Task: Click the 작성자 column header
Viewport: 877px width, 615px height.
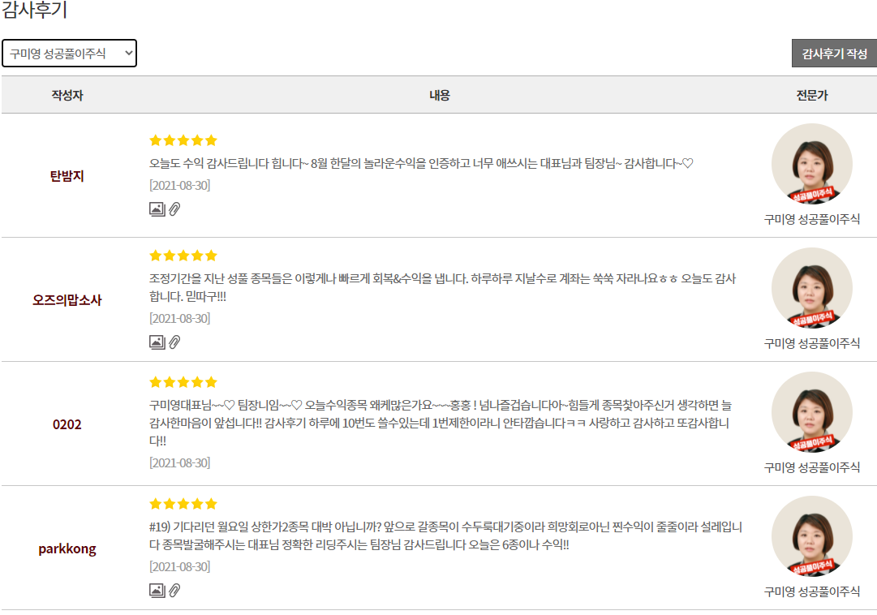Action: click(67, 95)
